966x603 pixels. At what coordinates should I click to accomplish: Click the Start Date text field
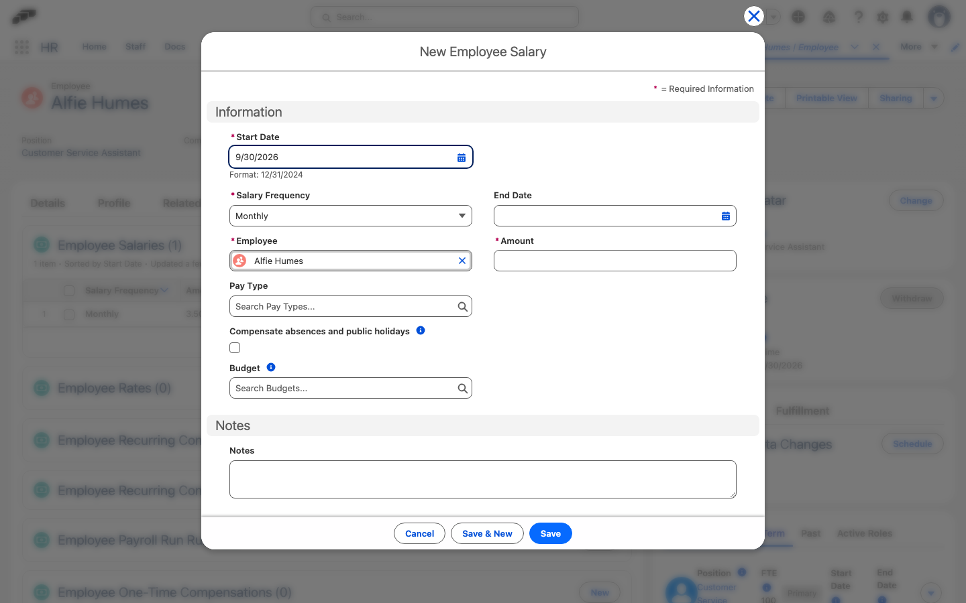click(x=342, y=157)
